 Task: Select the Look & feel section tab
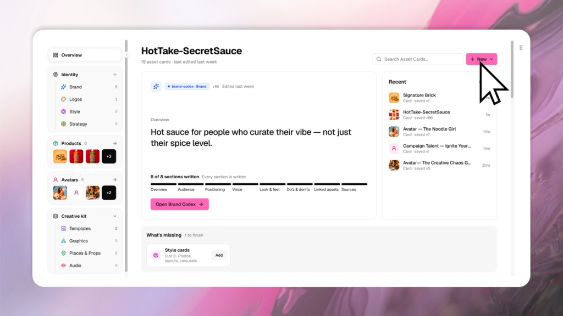click(x=273, y=187)
